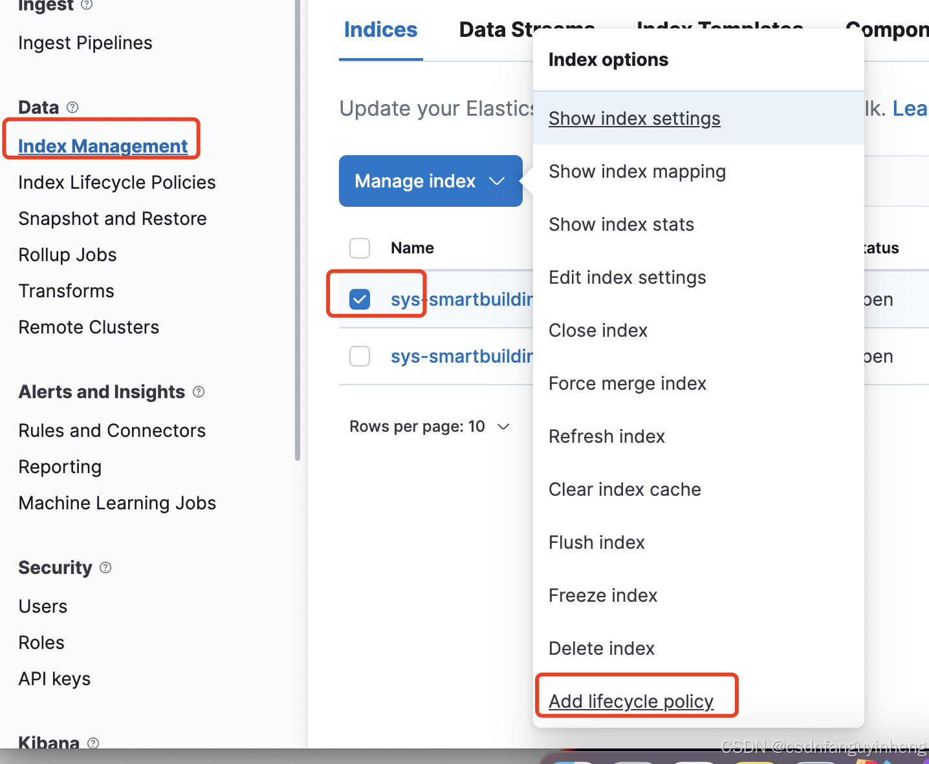Expand the Rows per page selector
929x764 pixels.
(430, 427)
